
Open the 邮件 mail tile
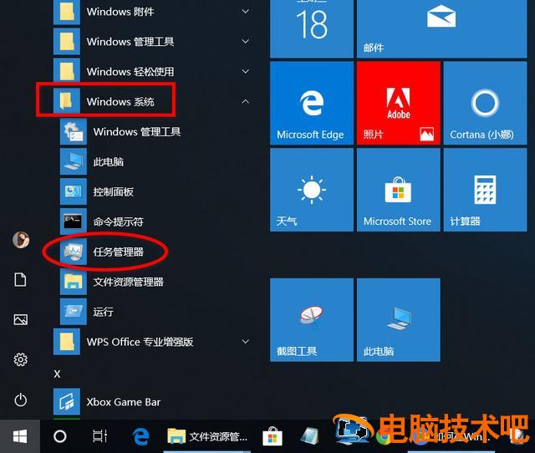click(x=442, y=28)
